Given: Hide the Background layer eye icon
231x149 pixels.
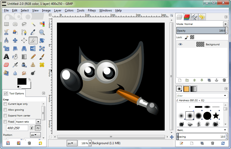Looking at the screenshot, I should click(x=180, y=44).
